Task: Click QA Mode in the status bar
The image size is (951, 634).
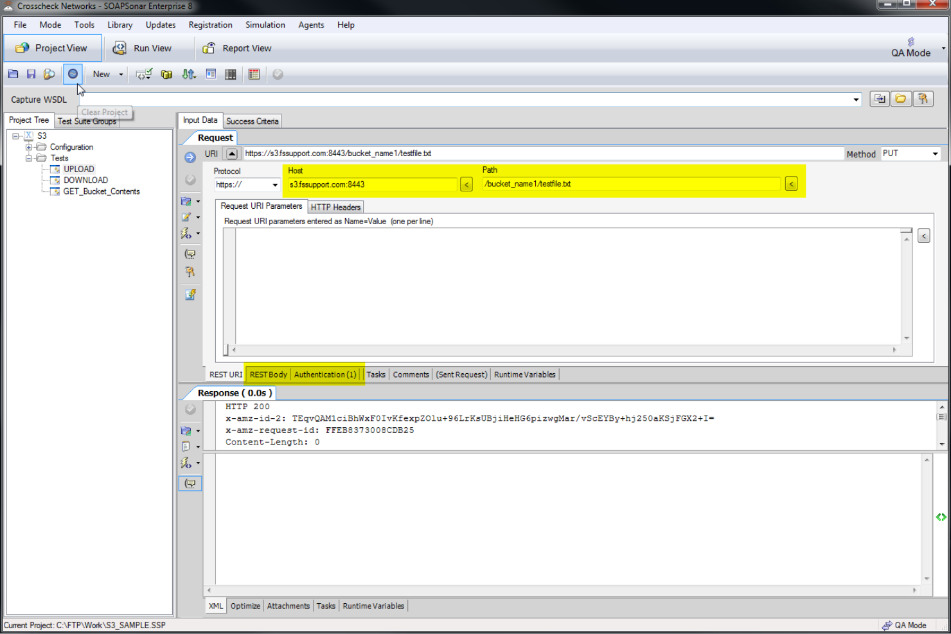Action: pyautogui.click(x=904, y=625)
